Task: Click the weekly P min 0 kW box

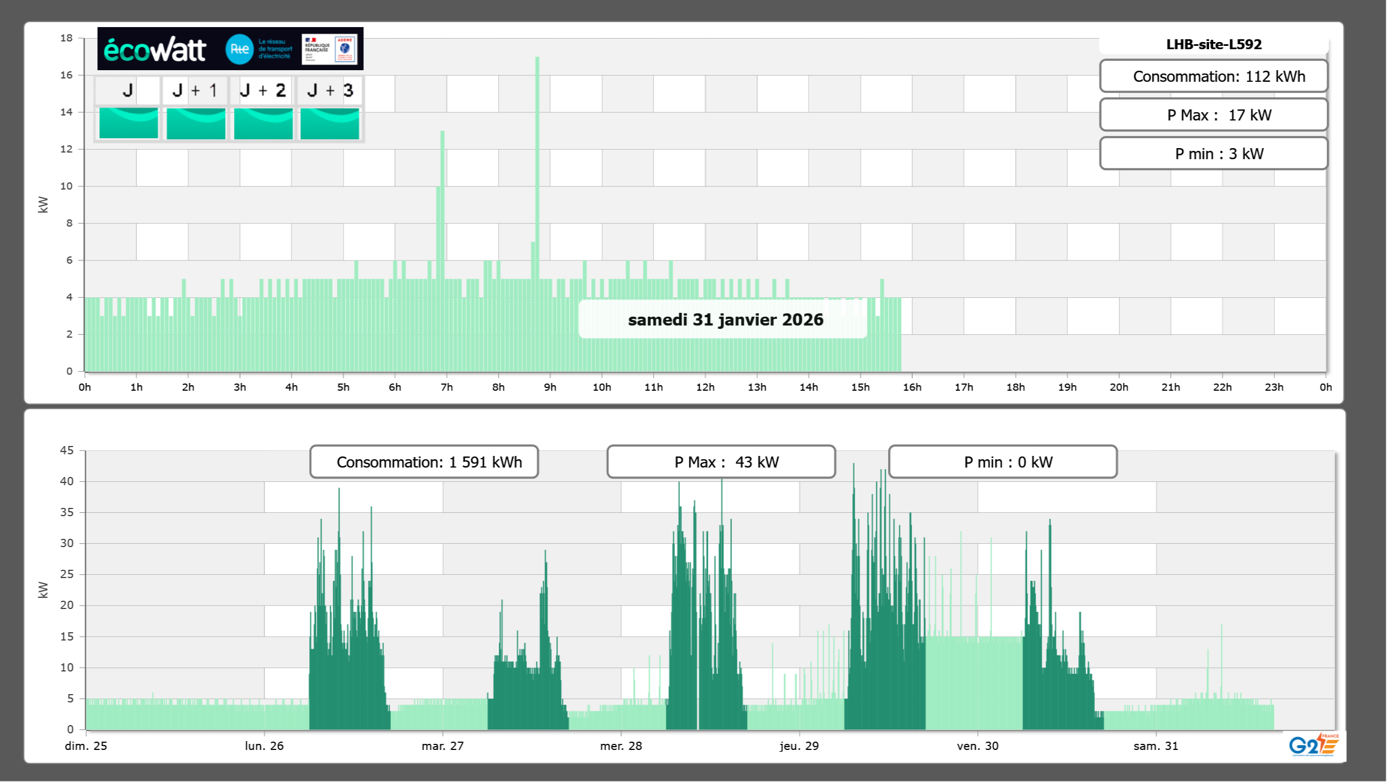Action: coord(1003,462)
